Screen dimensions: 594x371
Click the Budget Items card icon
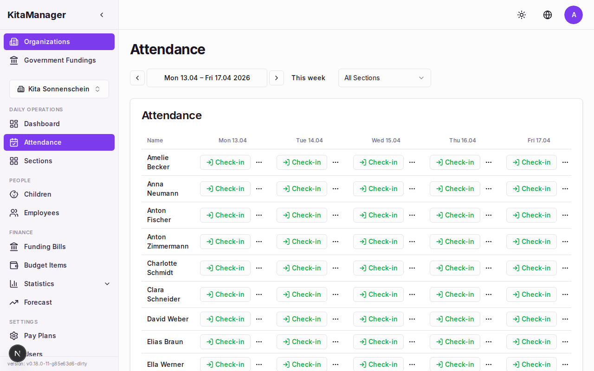14,265
